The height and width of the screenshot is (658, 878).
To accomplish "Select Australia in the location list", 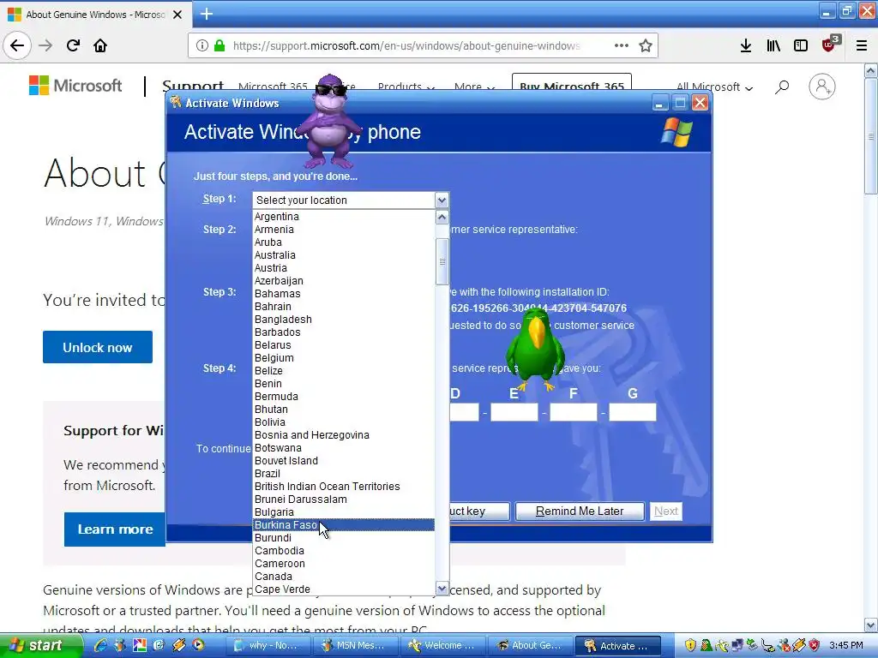I will 343,255.
